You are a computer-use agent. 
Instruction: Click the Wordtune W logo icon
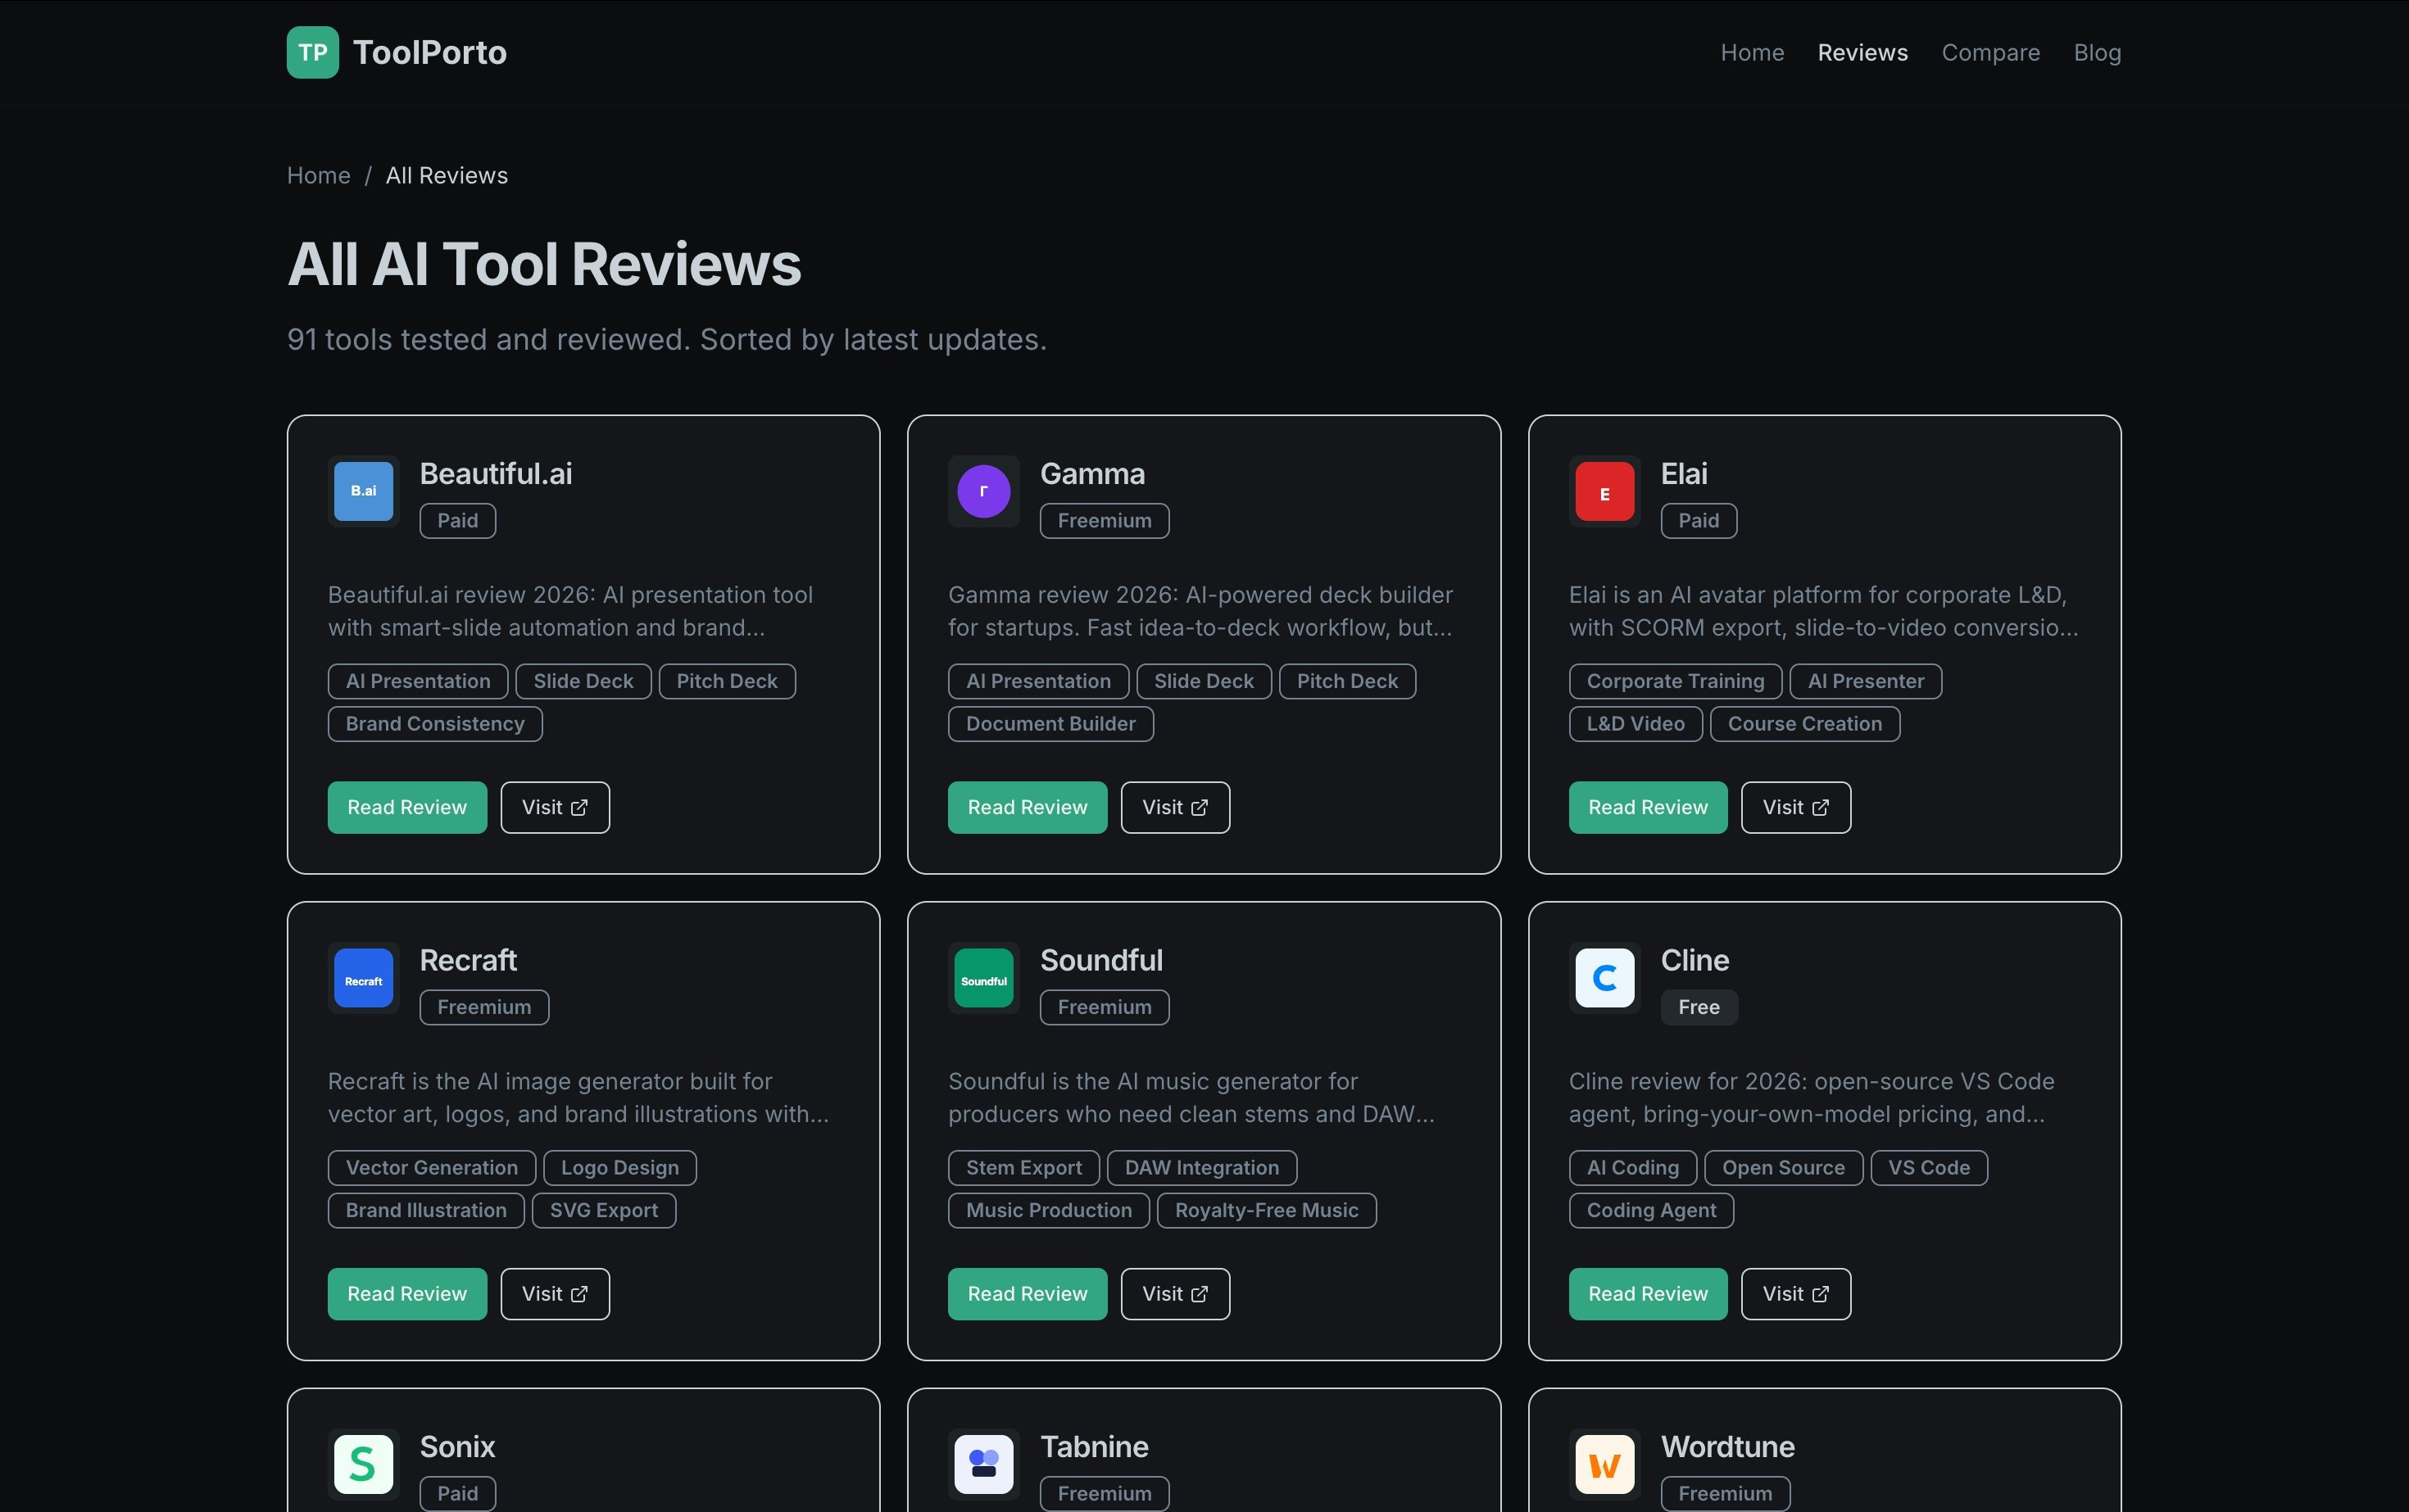pos(1604,1464)
